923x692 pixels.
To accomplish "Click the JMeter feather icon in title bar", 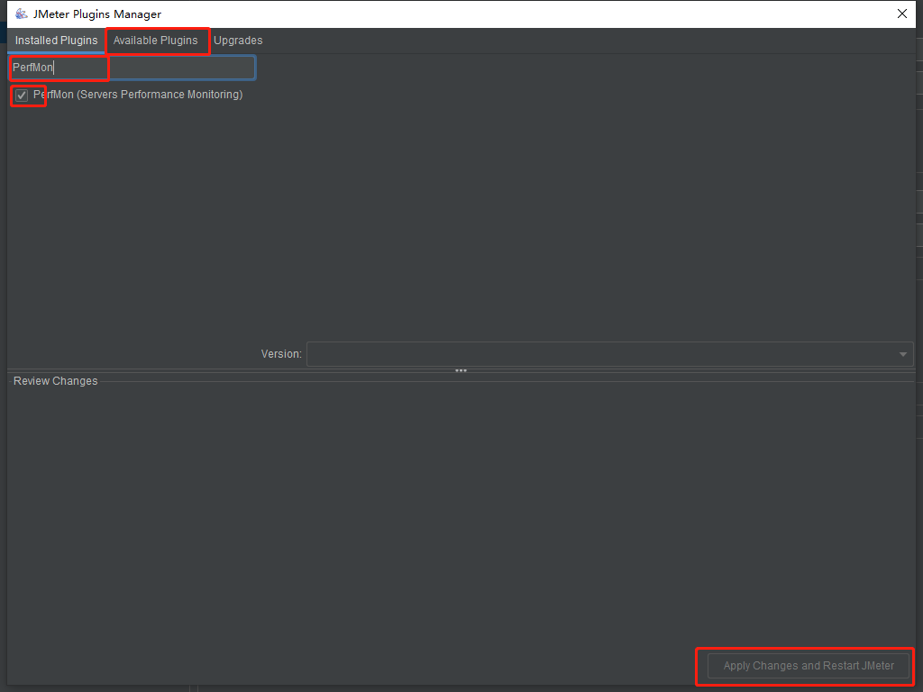I will coord(22,14).
